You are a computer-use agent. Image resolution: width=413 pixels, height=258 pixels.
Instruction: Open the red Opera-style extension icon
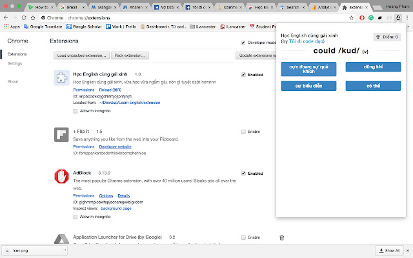(x=362, y=17)
